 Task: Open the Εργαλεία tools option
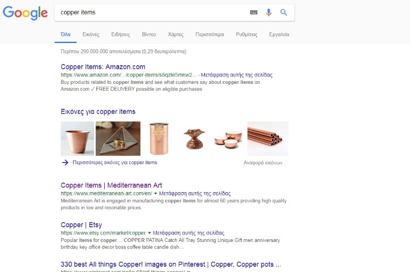click(279, 35)
